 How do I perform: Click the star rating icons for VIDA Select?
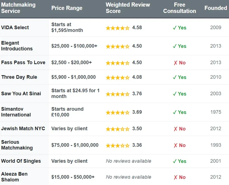point(118,28)
